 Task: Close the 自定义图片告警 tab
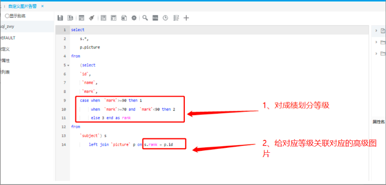[x=42, y=6]
